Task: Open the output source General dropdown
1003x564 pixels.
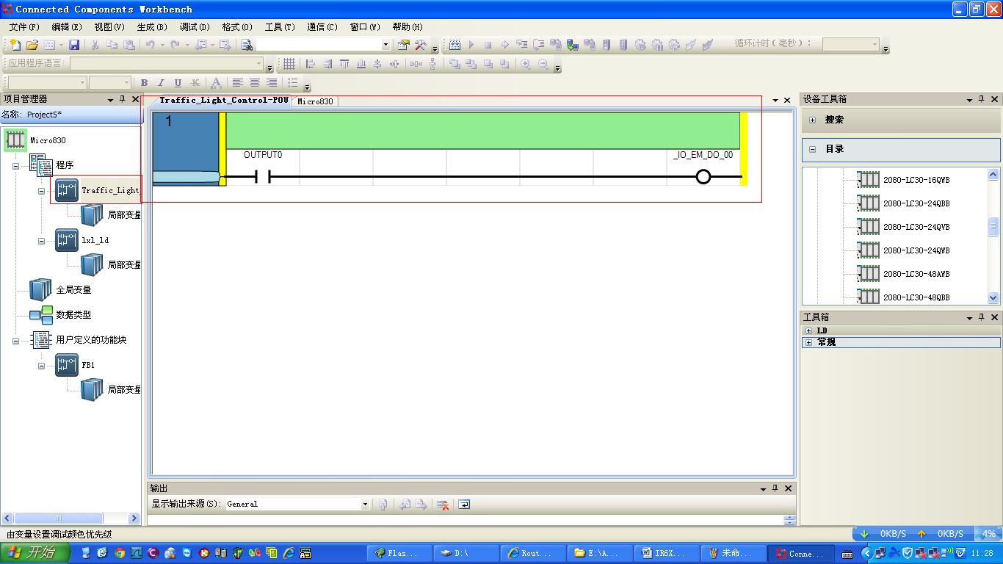Action: click(365, 505)
